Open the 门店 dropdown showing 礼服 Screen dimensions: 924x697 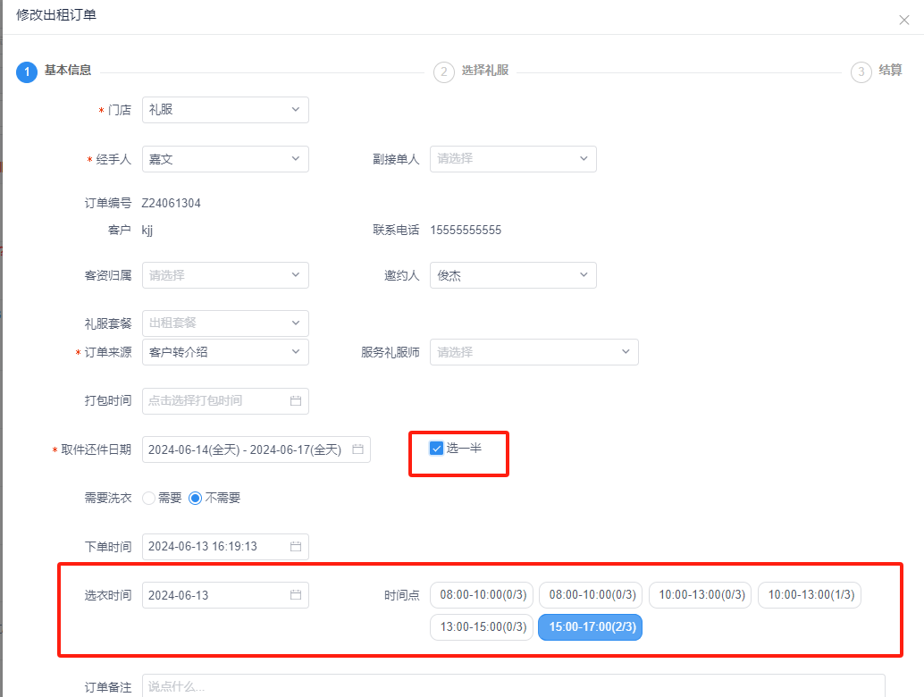coord(226,110)
